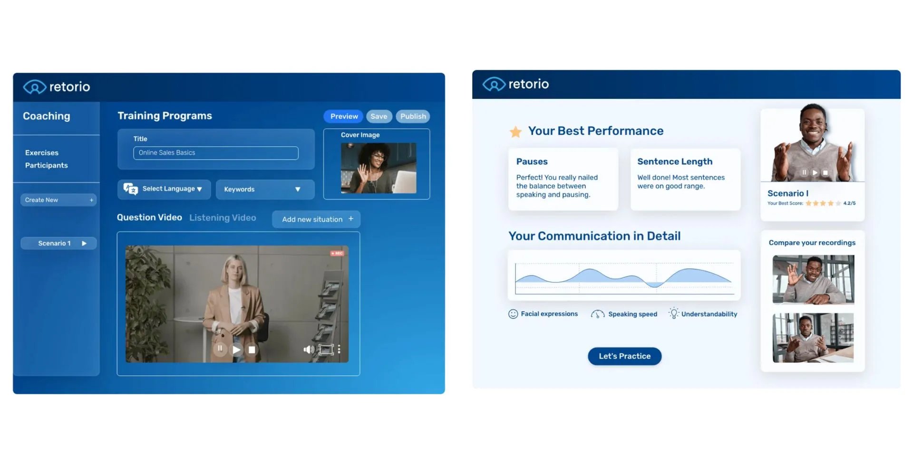
Task: Click the fourth star in Scenario I rating
Action: [x=831, y=203]
